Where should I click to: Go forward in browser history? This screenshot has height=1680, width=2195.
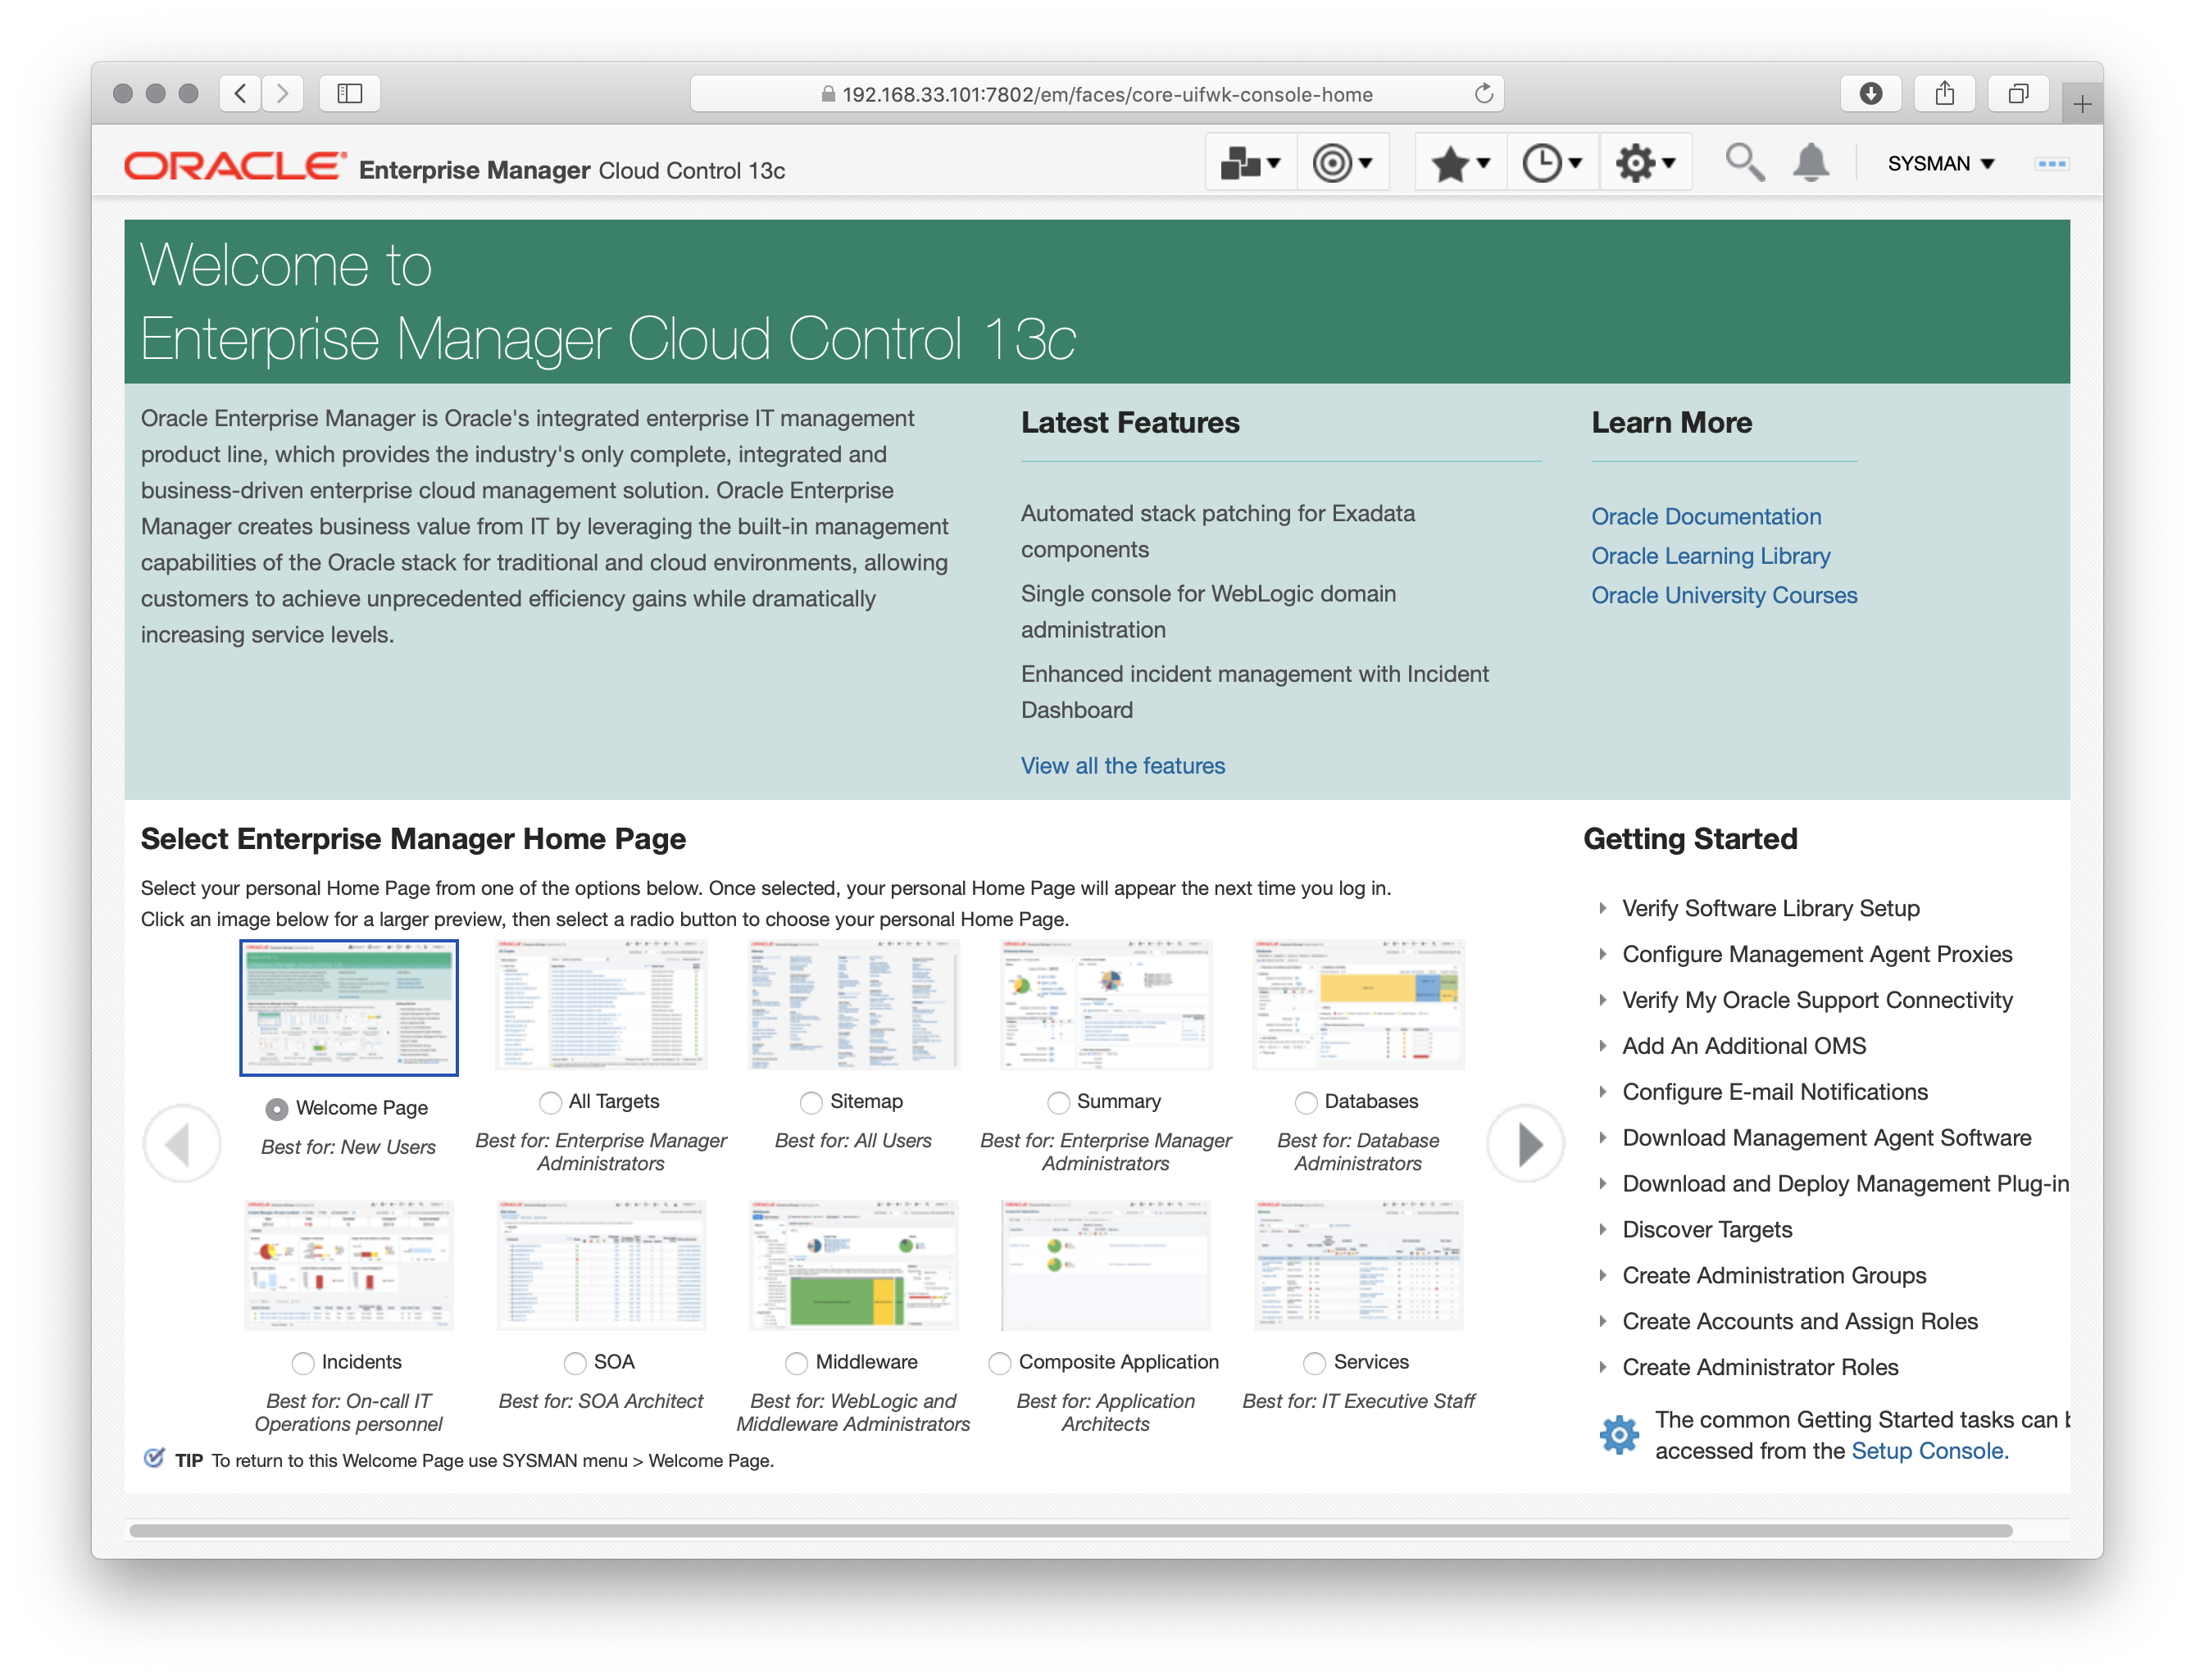283,94
